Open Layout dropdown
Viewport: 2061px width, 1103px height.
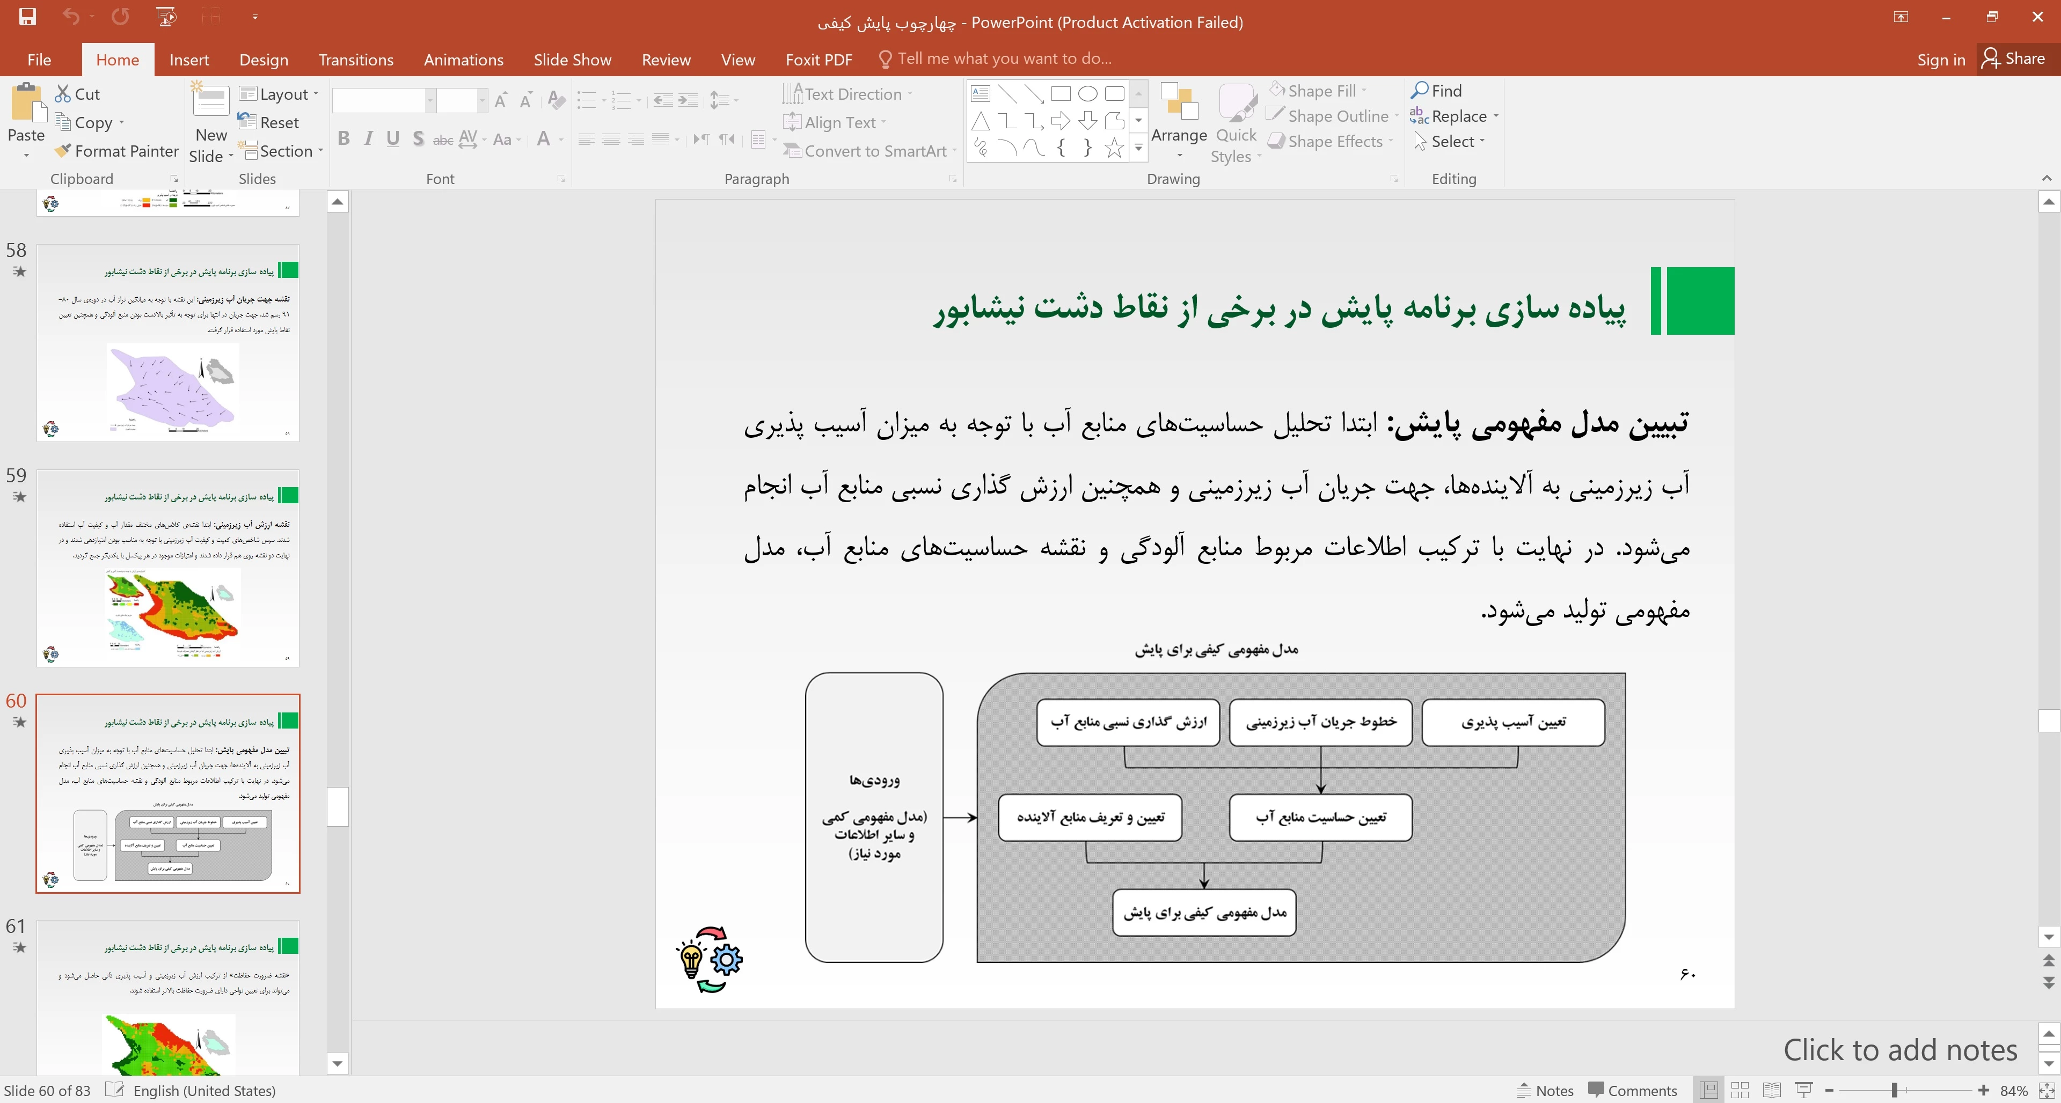coord(279,93)
